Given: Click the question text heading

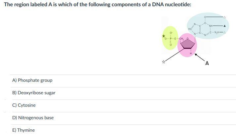Looking at the screenshot, I should click(x=98, y=5).
